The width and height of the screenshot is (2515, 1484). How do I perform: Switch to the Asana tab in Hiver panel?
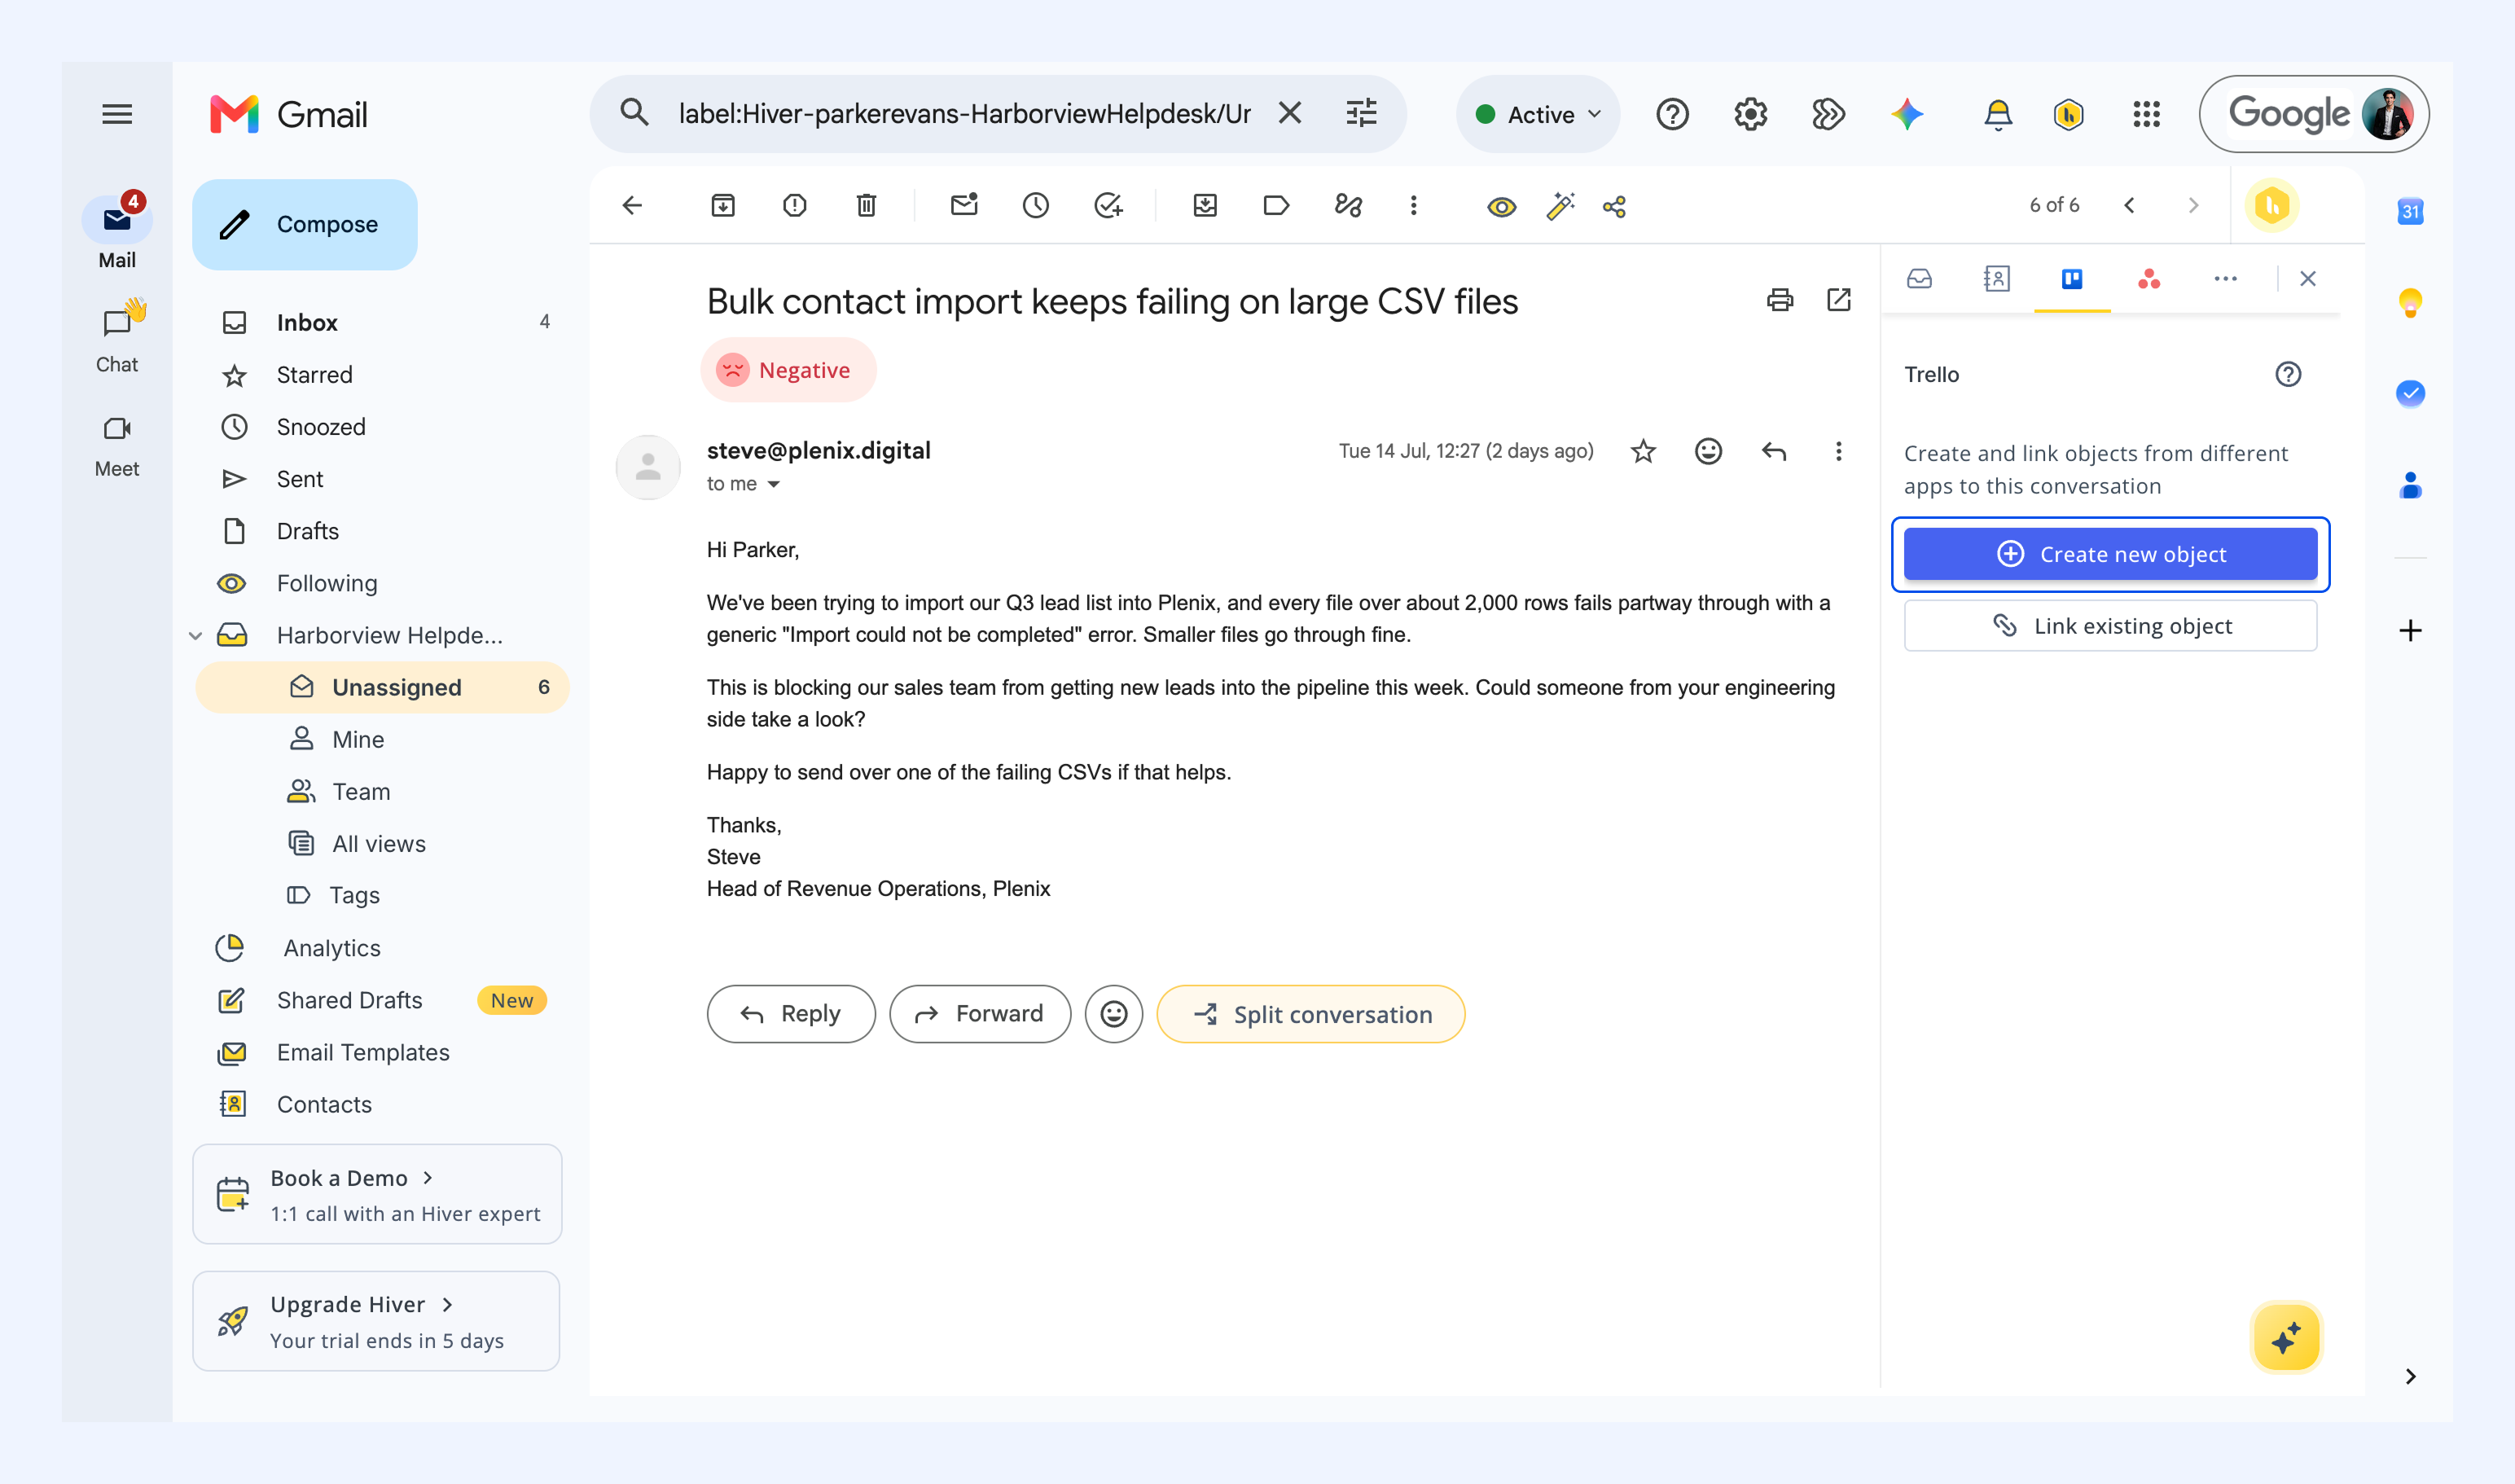(2149, 279)
